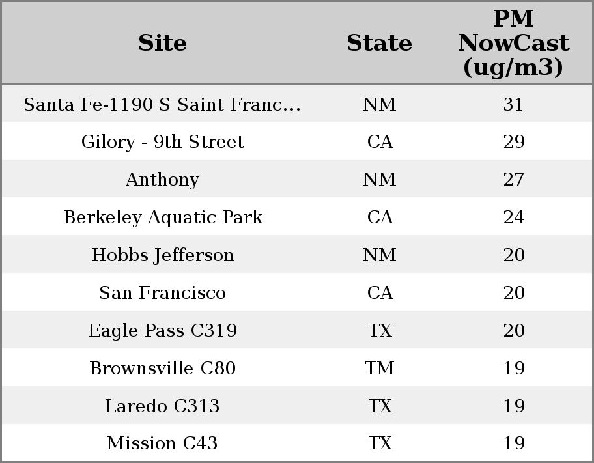The width and height of the screenshot is (594, 463).
Task: Click the State column header
Action: 379,43
